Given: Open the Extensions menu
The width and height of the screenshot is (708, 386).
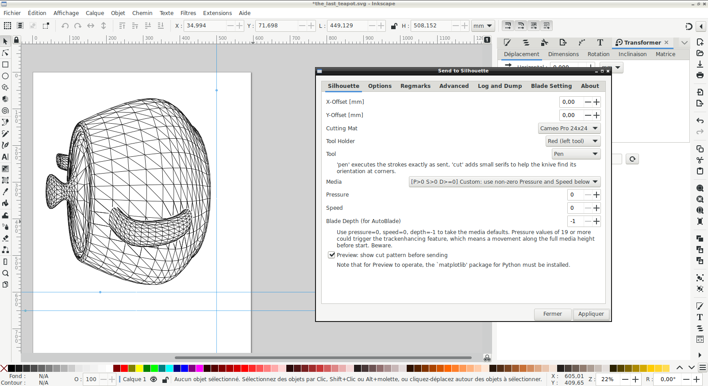Looking at the screenshot, I should [x=217, y=13].
